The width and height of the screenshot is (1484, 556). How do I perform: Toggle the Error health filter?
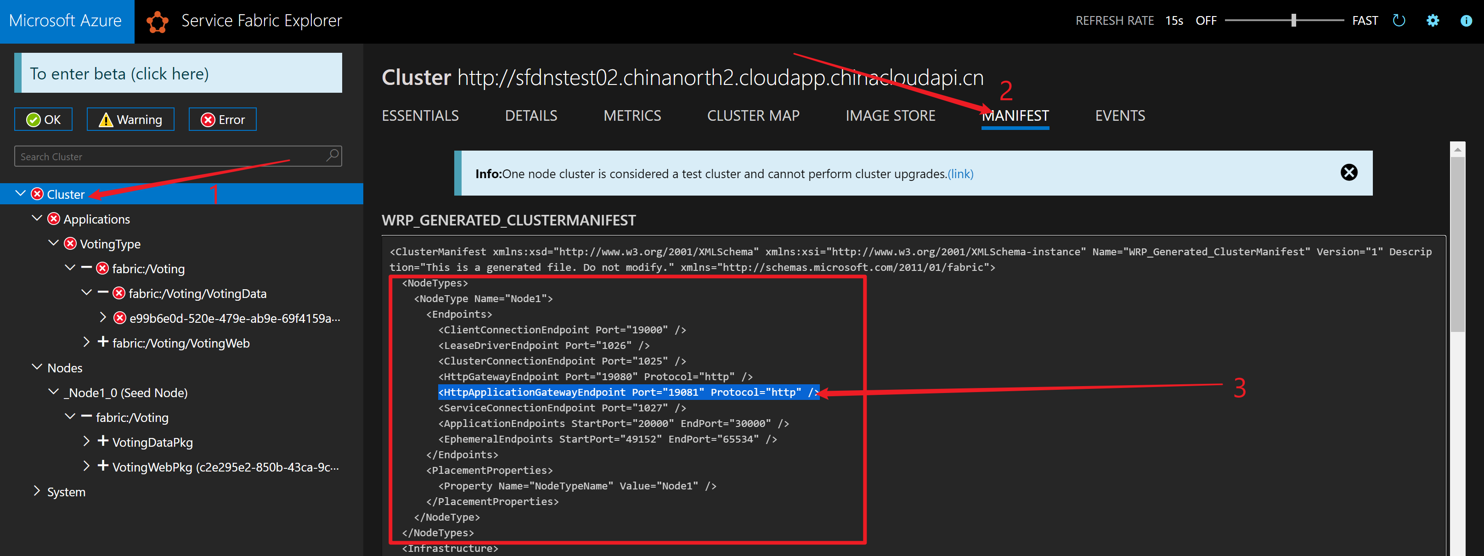[222, 120]
